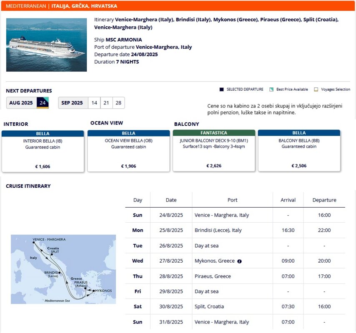
Task: Click the Date column header
Action: coord(171,200)
